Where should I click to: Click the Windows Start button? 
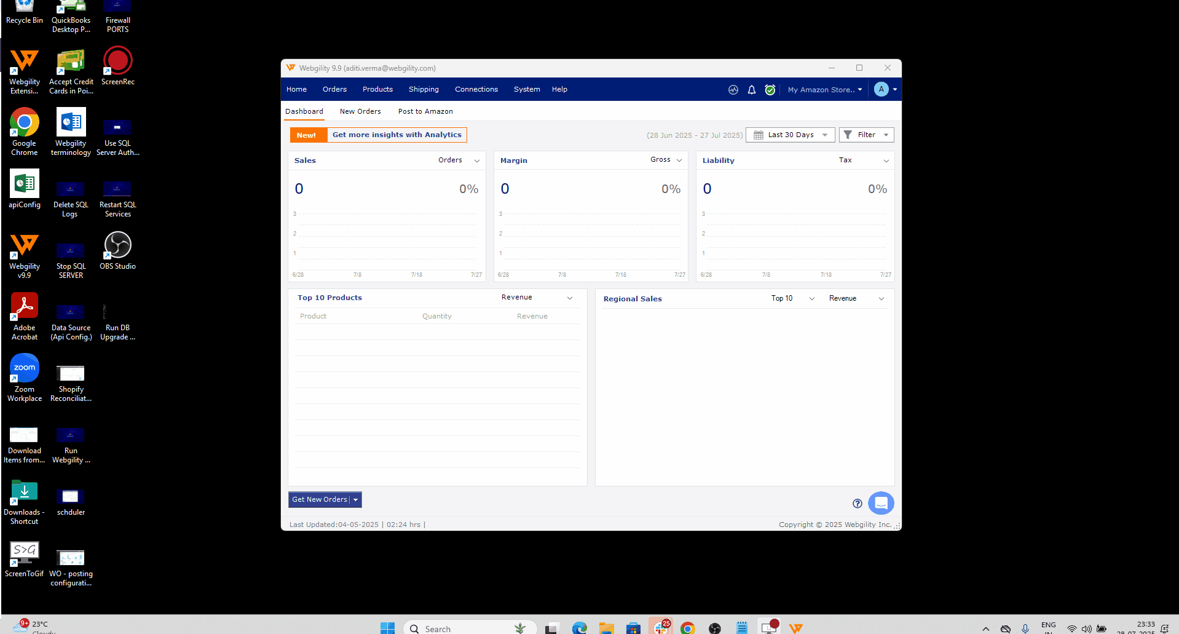pyautogui.click(x=387, y=628)
